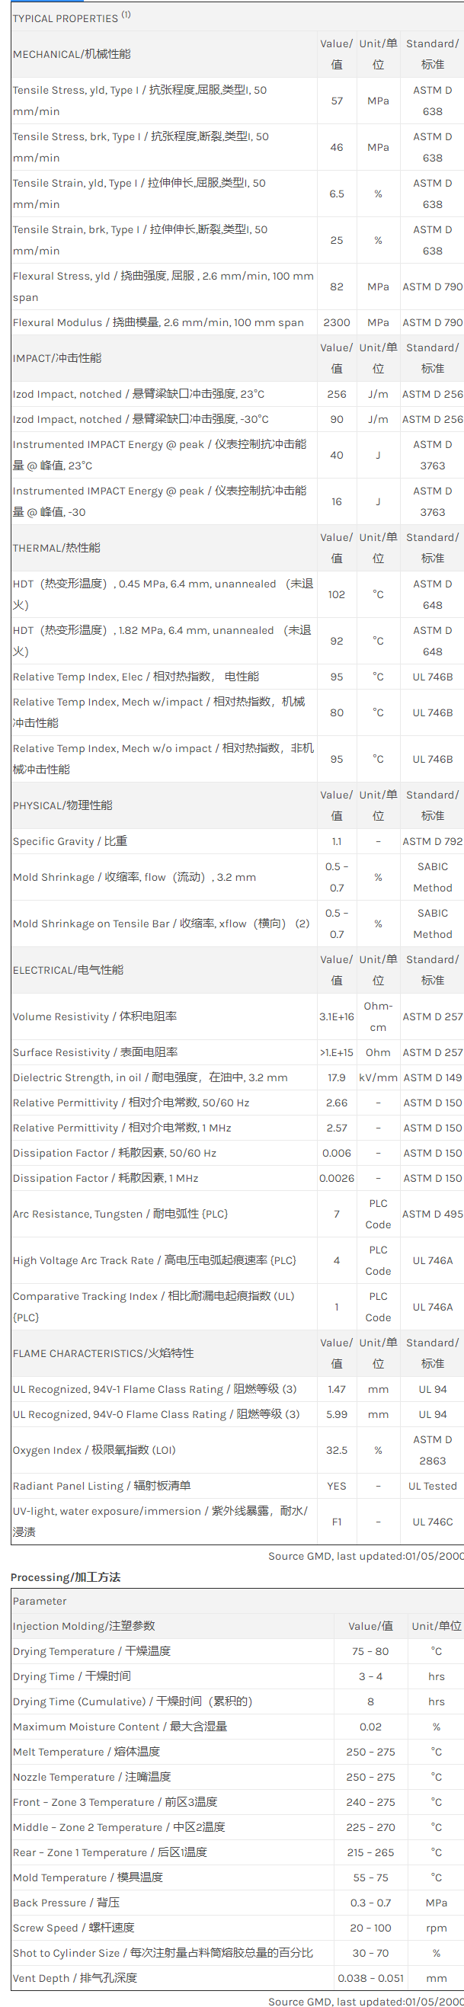The image size is (464, 2007).
Task: Click the TYPICAL PROPERTIES heading
Action: coord(66,18)
